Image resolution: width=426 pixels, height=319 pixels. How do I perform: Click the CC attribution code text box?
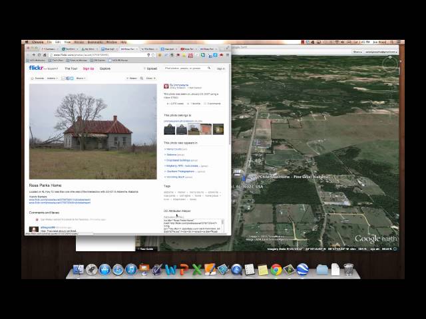pyautogui.click(x=194, y=226)
